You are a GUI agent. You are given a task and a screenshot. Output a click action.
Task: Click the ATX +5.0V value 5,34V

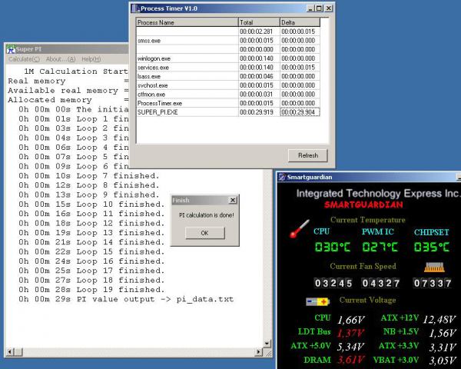coord(350,347)
